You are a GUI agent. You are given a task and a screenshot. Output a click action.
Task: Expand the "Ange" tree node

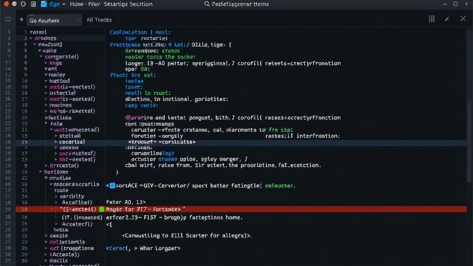click(46, 63)
